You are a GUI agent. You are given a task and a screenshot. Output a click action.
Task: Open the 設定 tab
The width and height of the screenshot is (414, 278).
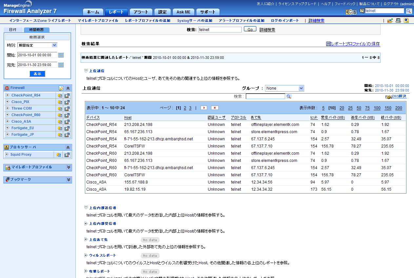point(162,12)
